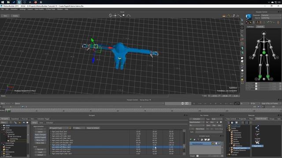The height and width of the screenshot is (158, 282).
Task: Click the viewer View button
Action: [5, 16]
